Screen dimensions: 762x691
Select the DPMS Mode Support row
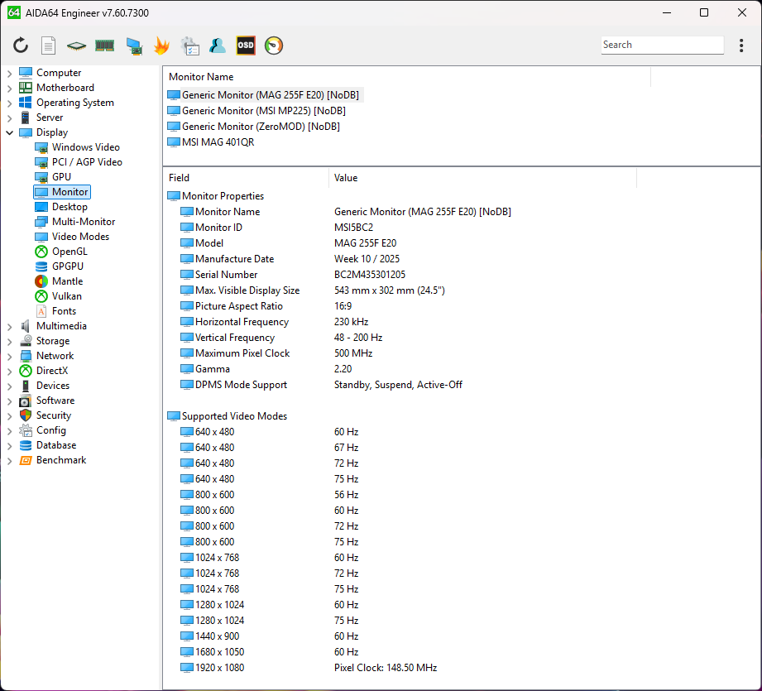[406, 385]
